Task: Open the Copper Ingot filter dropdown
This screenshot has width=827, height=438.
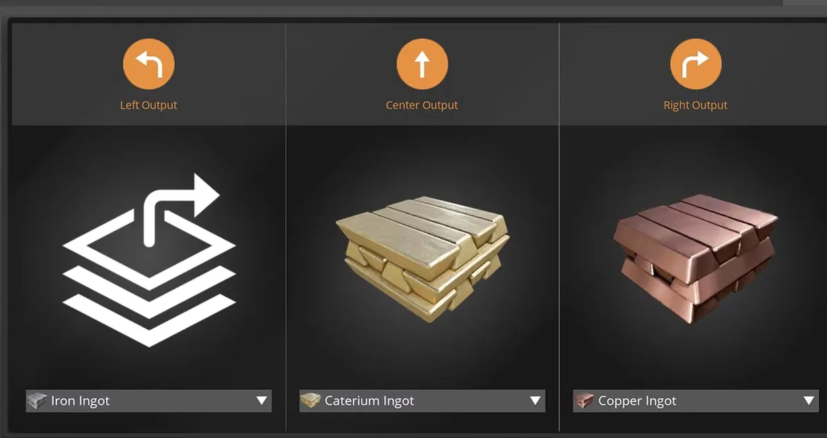Action: pyautogui.click(x=696, y=401)
